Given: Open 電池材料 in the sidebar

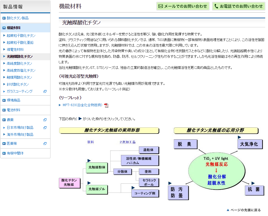Looking at the screenshot, I should coord(13,110).
